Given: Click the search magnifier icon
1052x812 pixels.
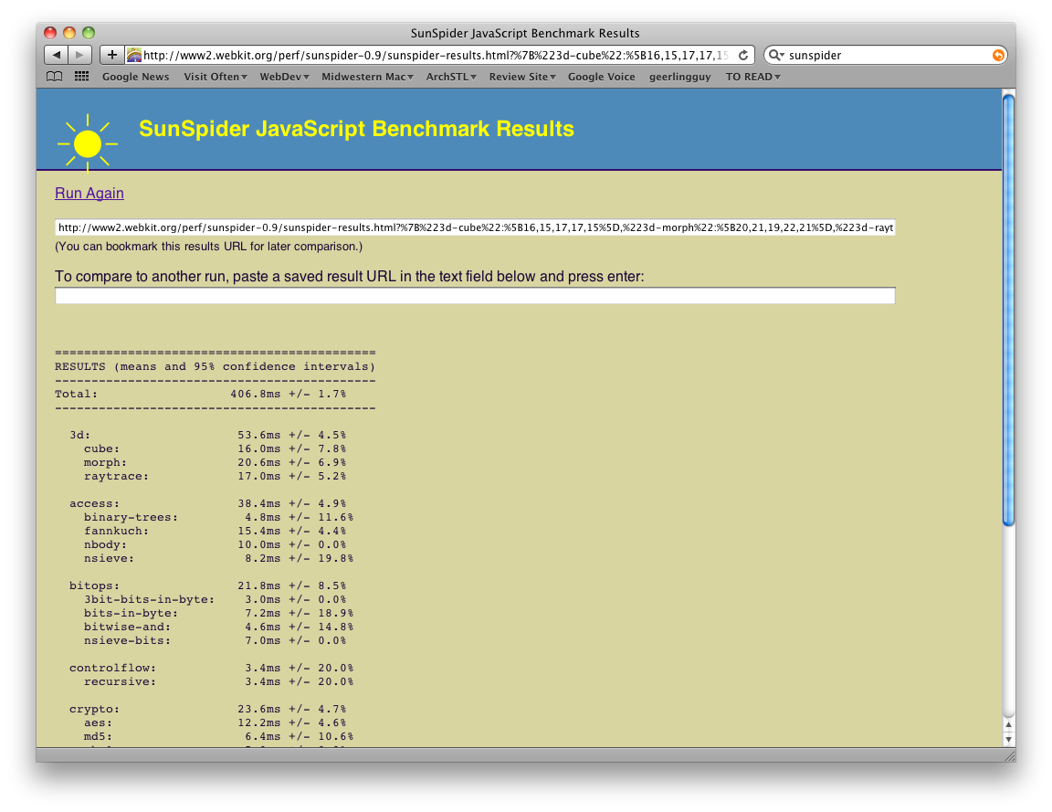Looking at the screenshot, I should 775,55.
